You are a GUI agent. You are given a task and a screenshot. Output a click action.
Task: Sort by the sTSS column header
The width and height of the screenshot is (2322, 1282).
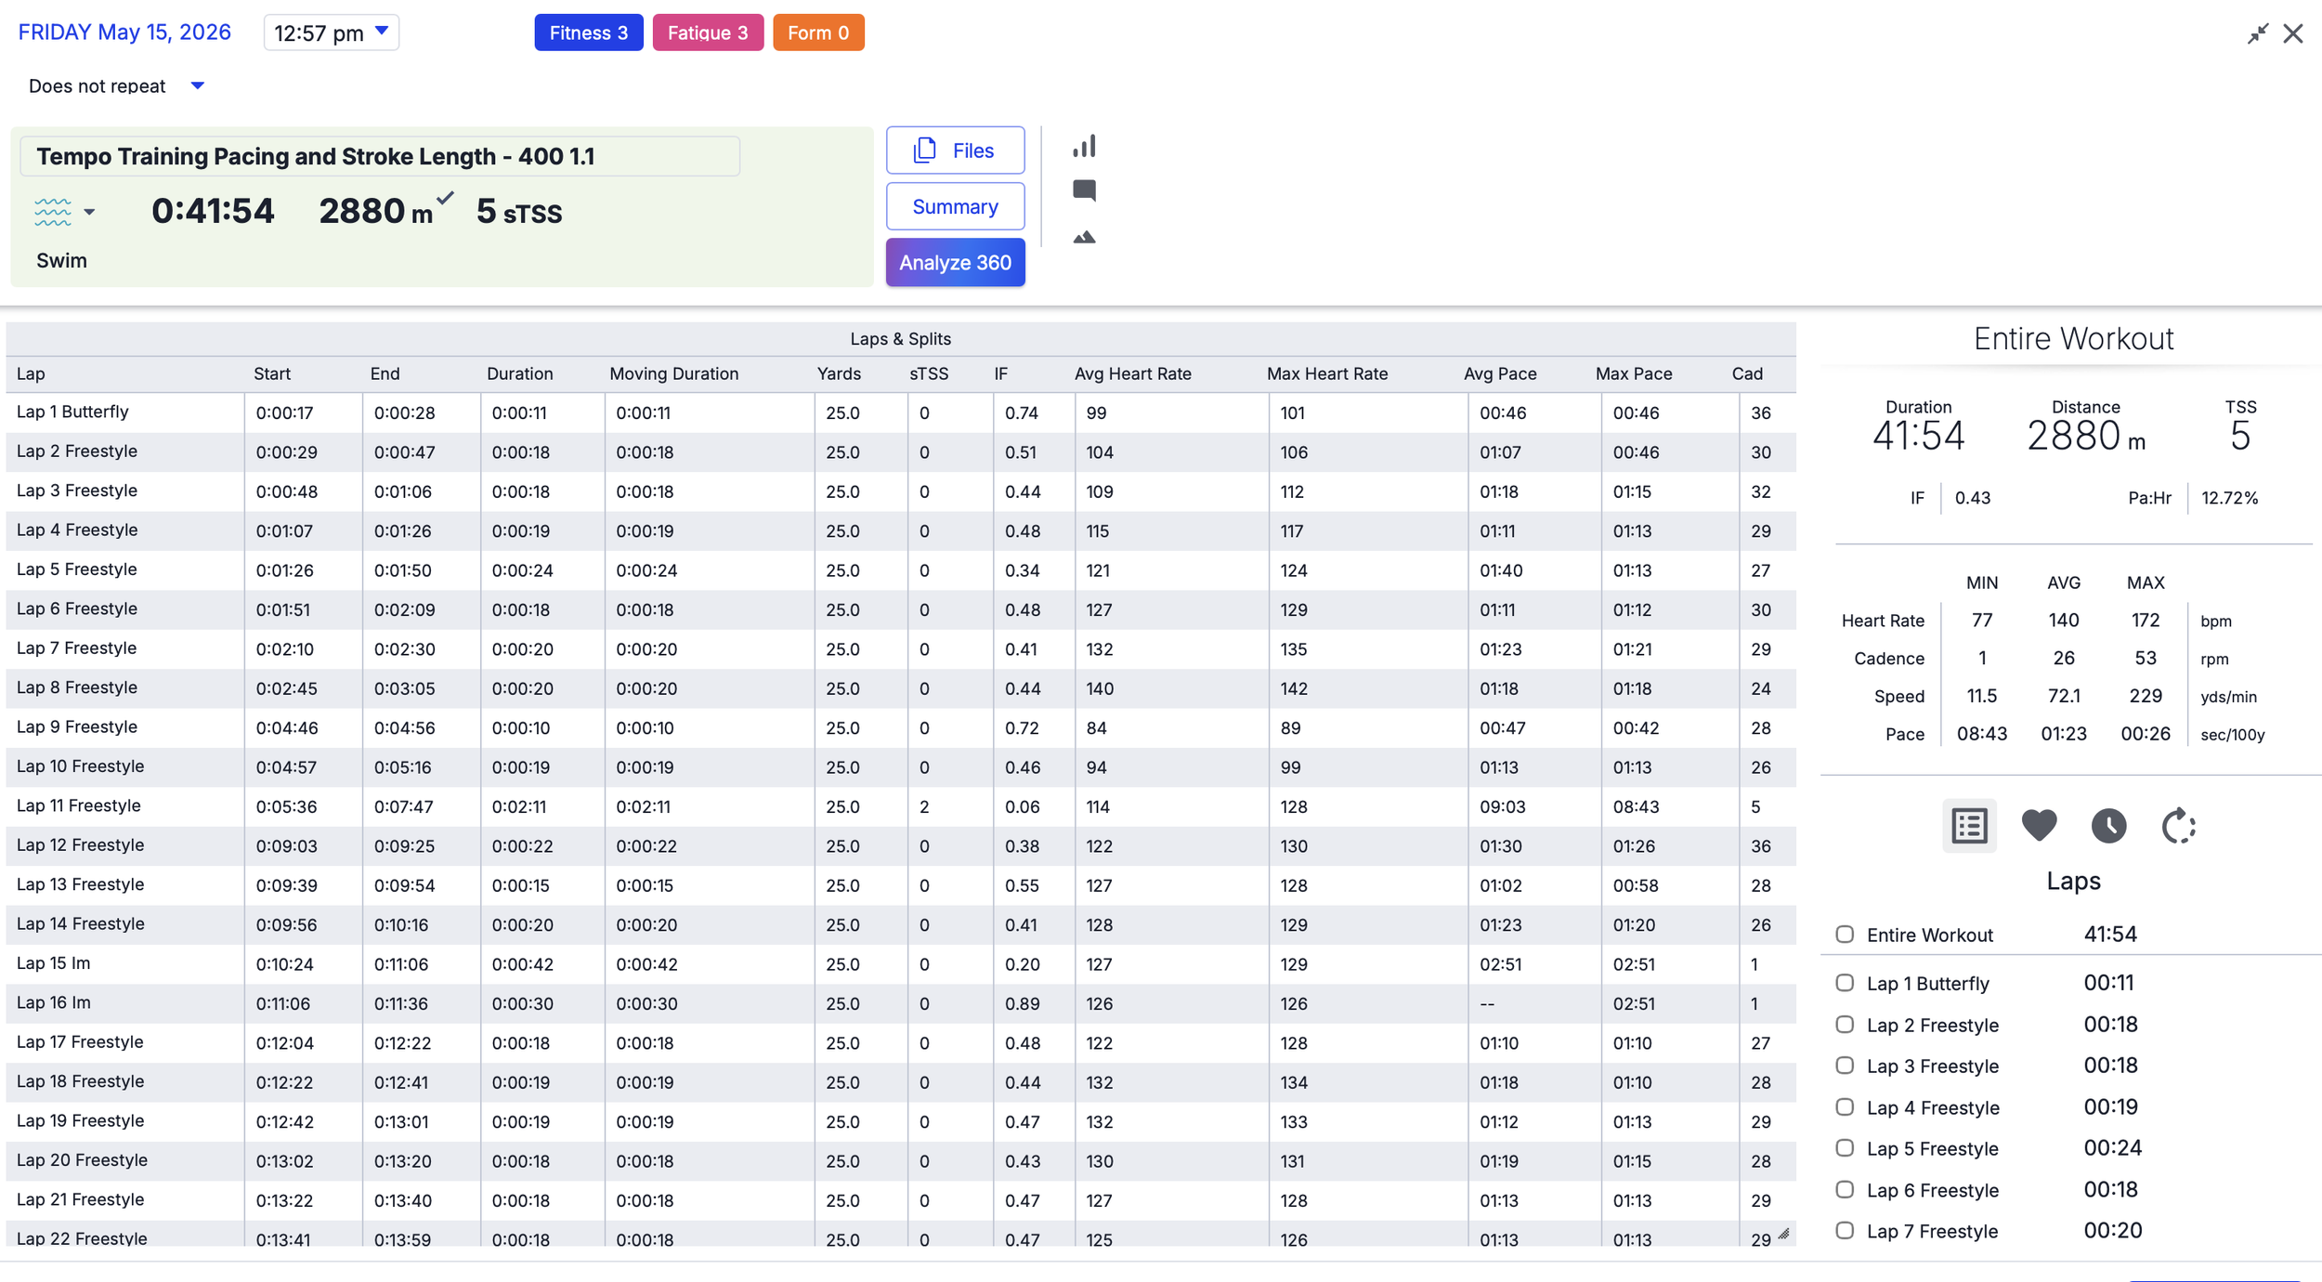point(929,373)
